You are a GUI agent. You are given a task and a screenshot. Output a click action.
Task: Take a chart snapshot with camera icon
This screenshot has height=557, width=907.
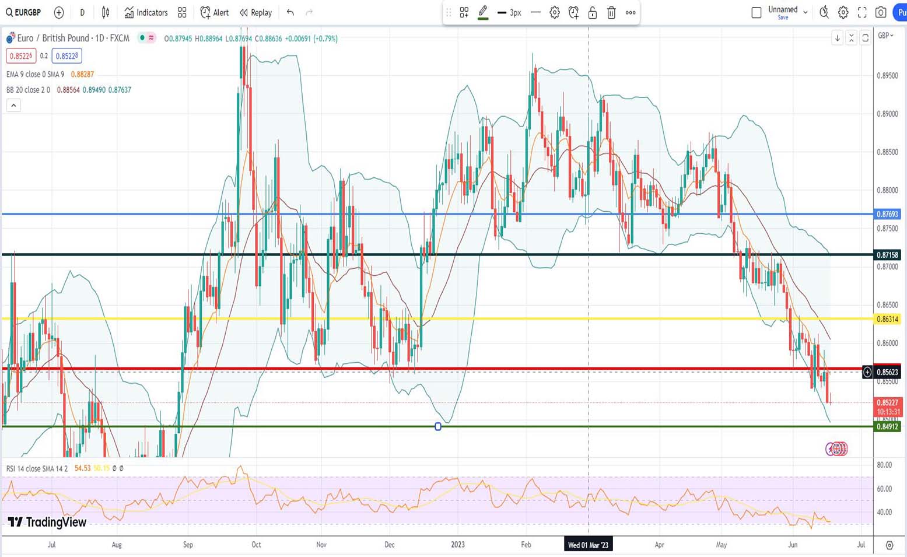pos(881,12)
